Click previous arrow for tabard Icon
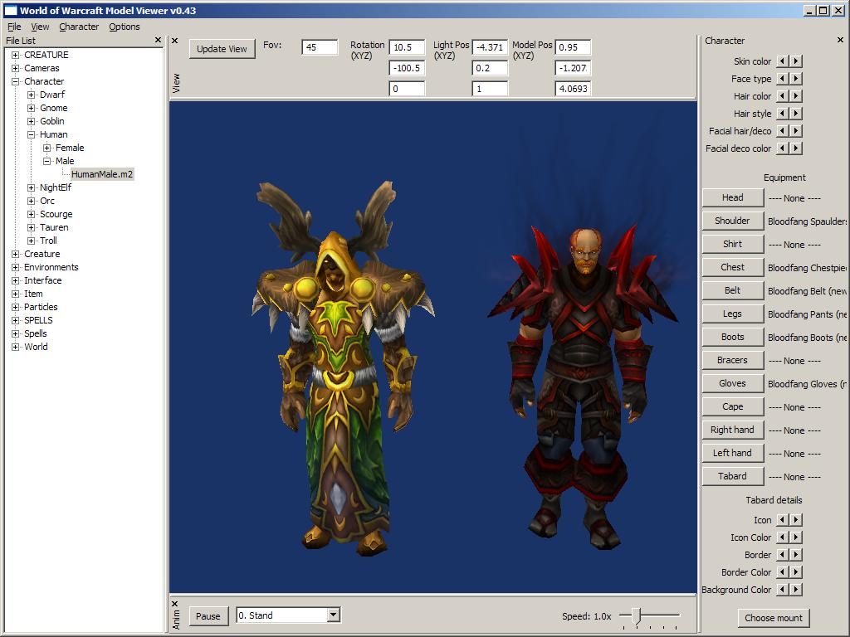Viewport: 850px width, 637px height. click(782, 519)
